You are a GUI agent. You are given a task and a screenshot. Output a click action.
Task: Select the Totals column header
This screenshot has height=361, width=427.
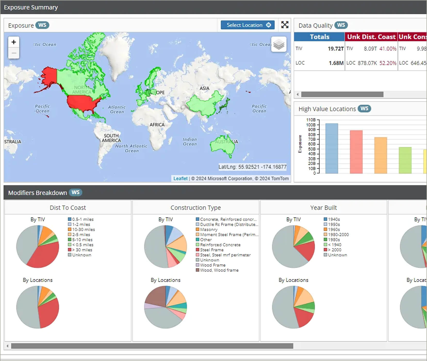click(319, 37)
